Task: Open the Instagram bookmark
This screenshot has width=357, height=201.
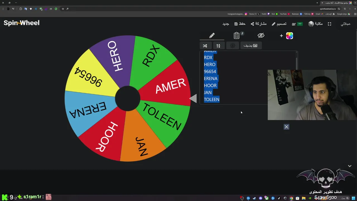Action: click(238, 14)
